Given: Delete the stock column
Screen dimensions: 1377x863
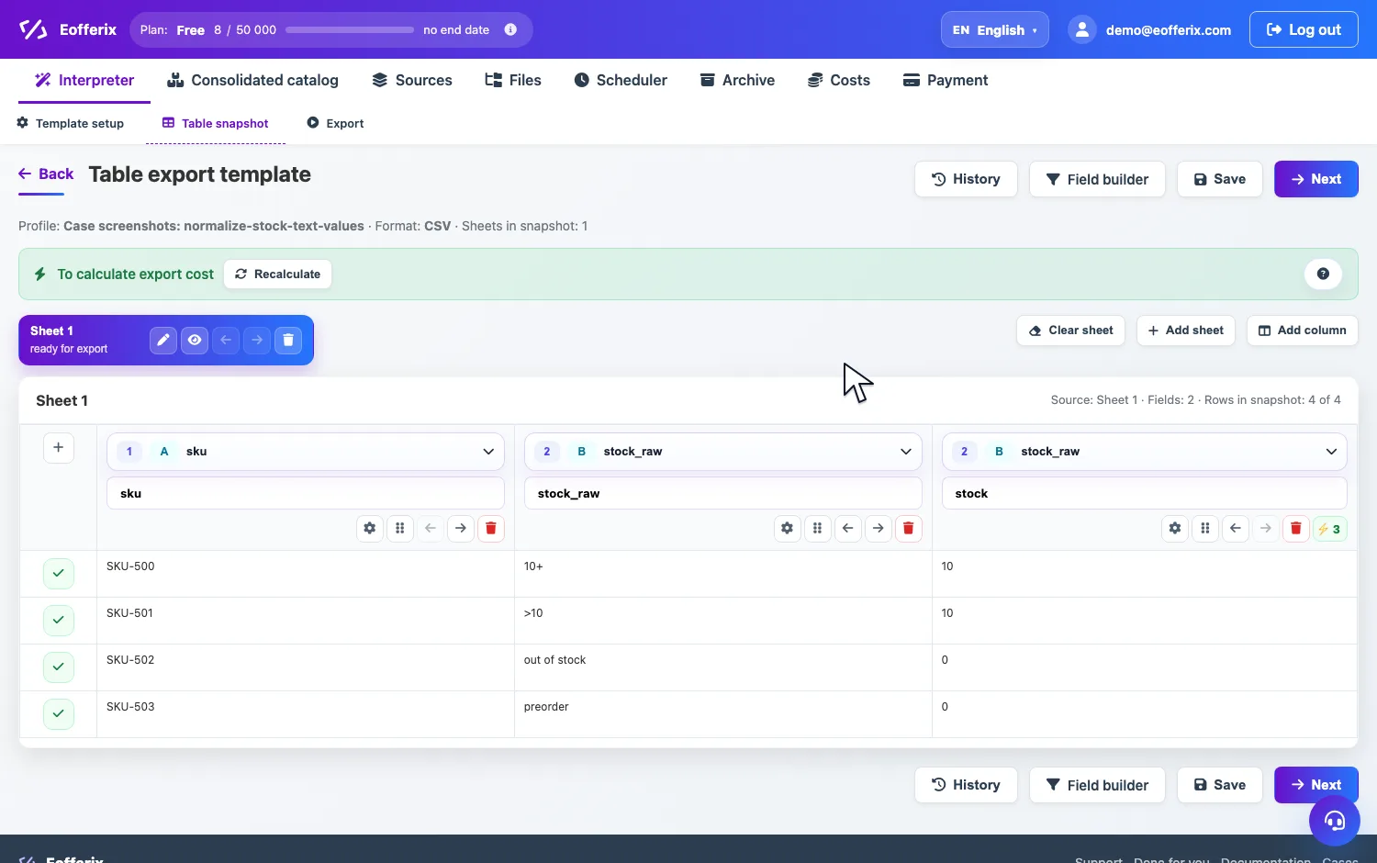Looking at the screenshot, I should [x=1296, y=528].
